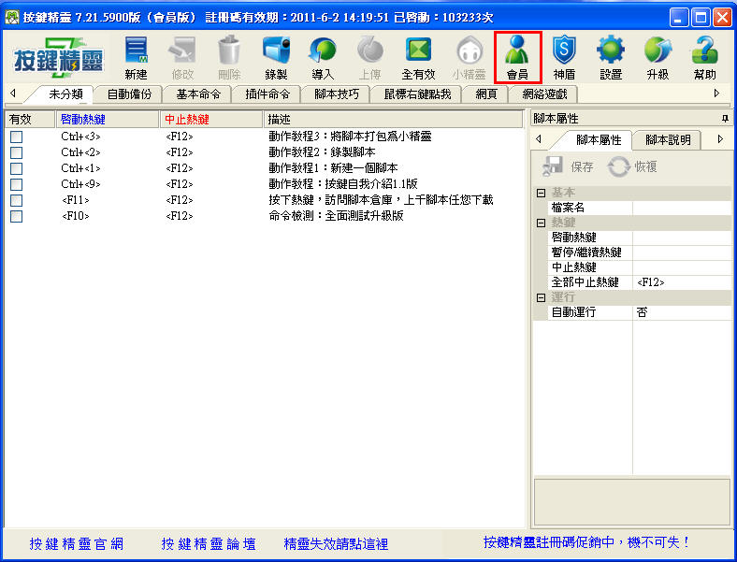Click the 升級 (Upgrade) toolbar icon

[x=658, y=56]
